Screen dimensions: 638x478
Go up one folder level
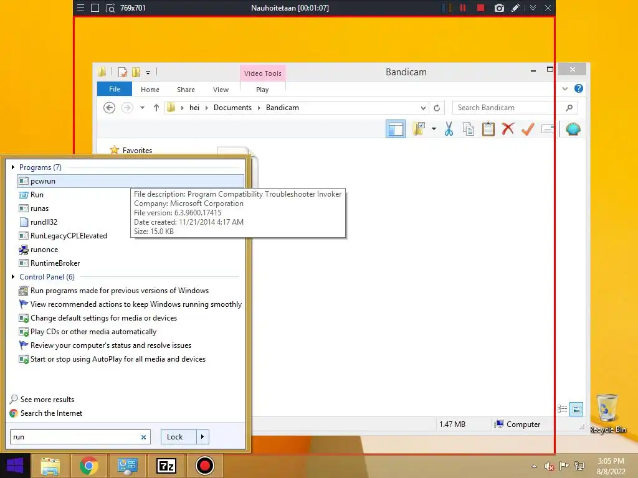(156, 108)
